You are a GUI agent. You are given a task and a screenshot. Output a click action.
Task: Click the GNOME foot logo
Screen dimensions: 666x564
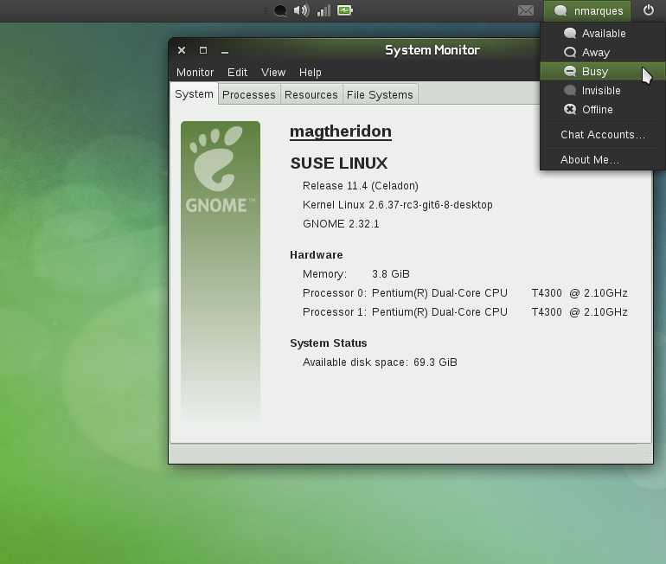coord(220,170)
